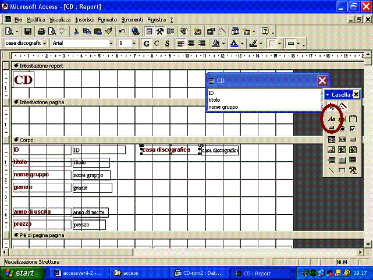Click the Cut scissors icon
The image size is (373, 280).
click(x=76, y=31)
